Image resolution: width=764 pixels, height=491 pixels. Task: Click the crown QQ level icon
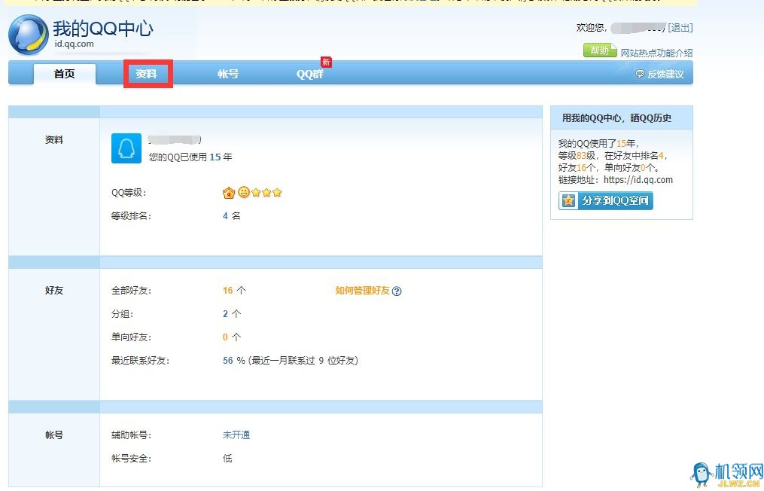click(x=229, y=193)
